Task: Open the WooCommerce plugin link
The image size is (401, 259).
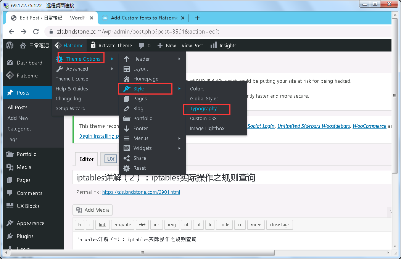Action: tap(369, 126)
